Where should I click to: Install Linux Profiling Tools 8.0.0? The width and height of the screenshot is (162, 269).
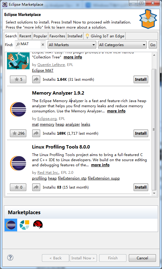(141, 187)
